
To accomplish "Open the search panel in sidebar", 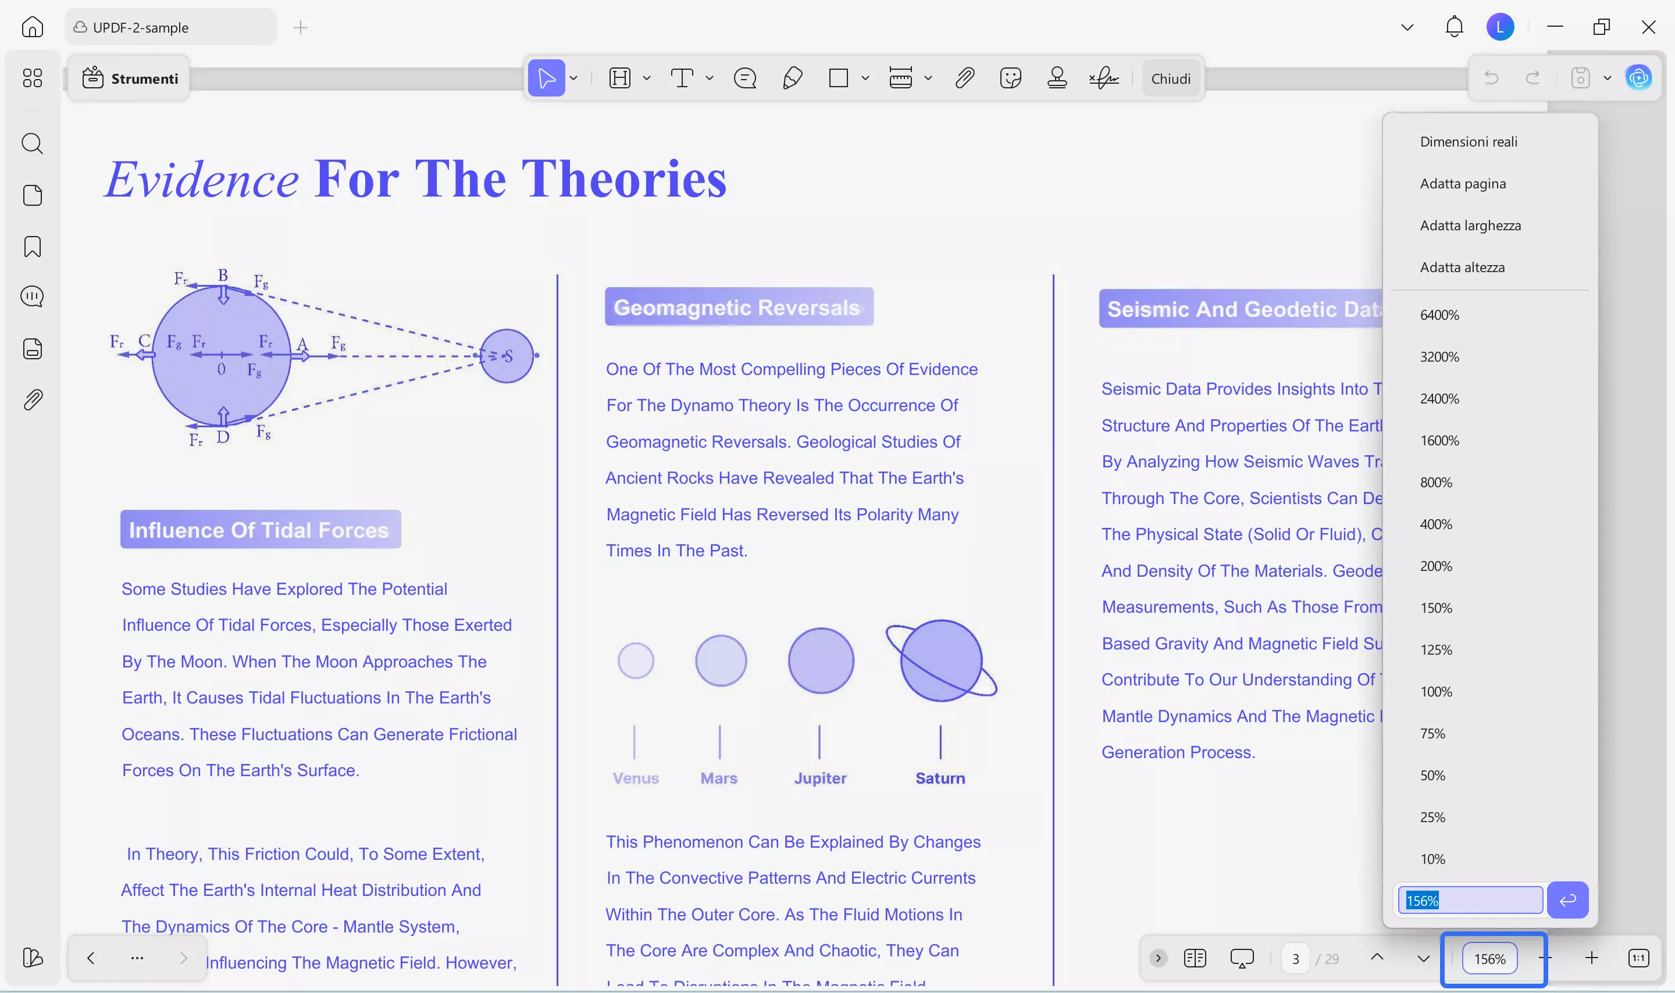I will click(x=32, y=143).
